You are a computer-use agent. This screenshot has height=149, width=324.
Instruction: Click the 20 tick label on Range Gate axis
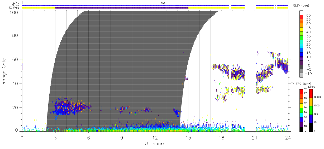point(16,107)
